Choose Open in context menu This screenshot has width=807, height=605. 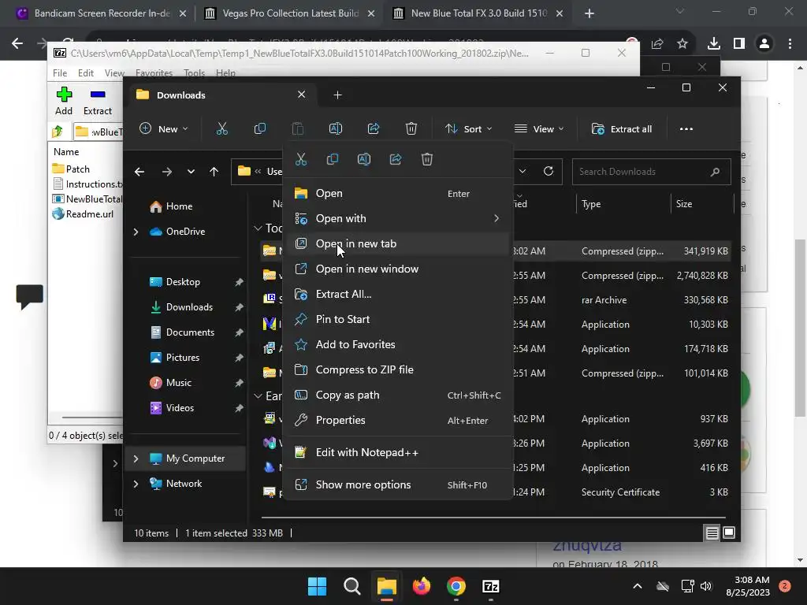(x=397, y=194)
